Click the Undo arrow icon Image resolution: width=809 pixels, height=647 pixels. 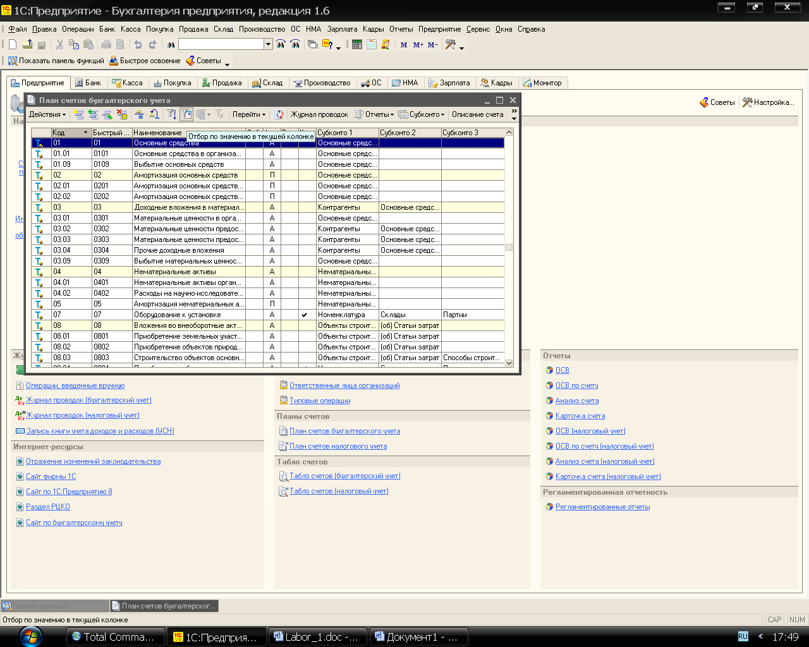[x=138, y=44]
